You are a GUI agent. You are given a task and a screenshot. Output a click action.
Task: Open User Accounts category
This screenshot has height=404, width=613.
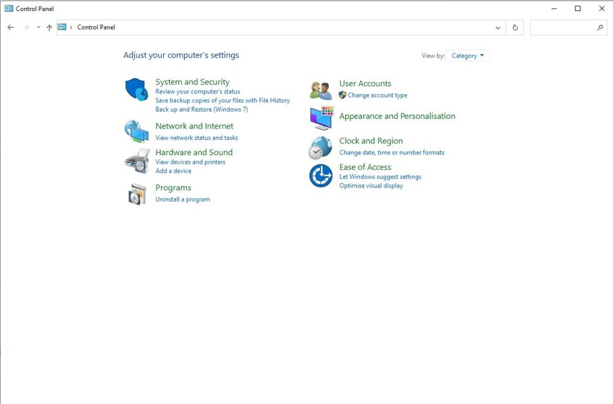365,83
